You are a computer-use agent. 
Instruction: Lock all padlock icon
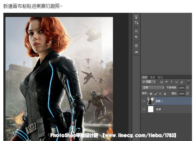click(x=165, y=94)
